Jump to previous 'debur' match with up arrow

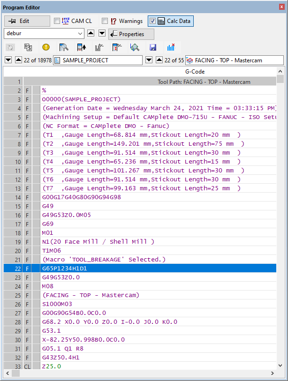point(91,33)
